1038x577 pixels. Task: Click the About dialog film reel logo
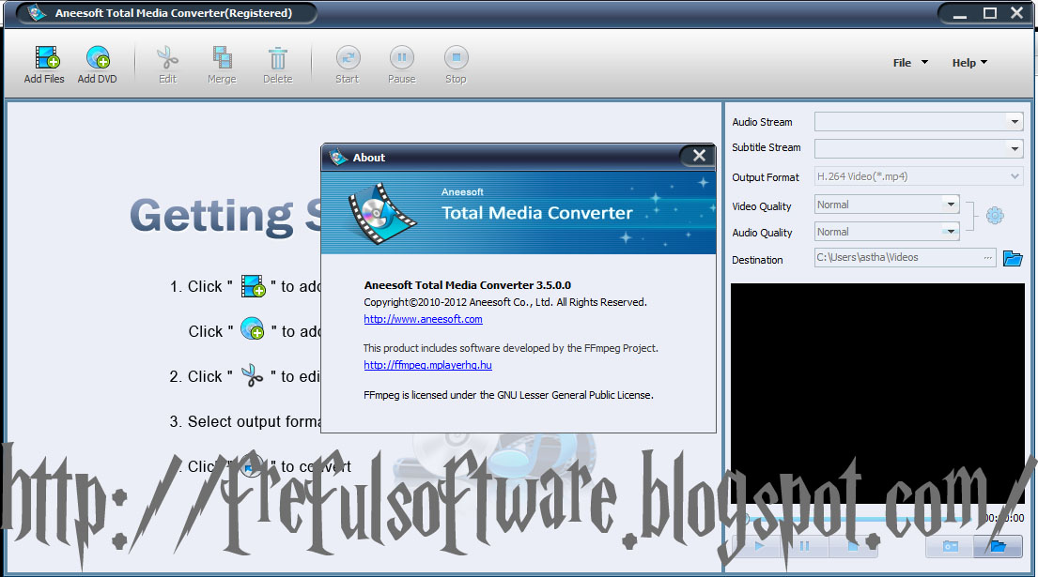point(381,214)
